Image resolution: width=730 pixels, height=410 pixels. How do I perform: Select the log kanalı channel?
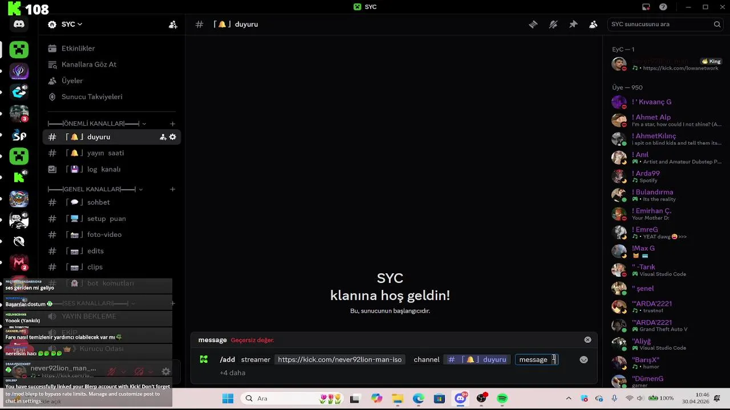[x=111, y=169]
